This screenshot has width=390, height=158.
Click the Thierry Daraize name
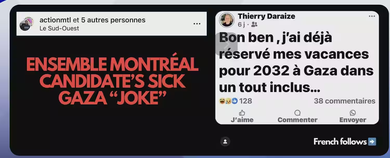click(266, 16)
